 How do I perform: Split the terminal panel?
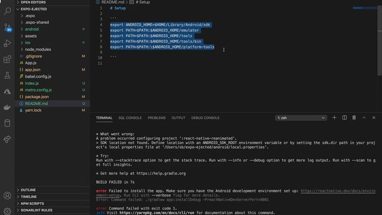point(344,118)
